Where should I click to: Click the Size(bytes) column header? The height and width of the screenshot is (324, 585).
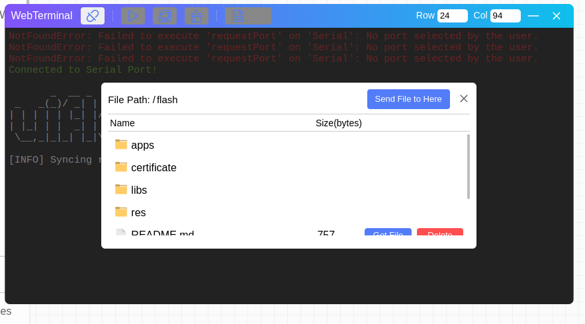339,123
